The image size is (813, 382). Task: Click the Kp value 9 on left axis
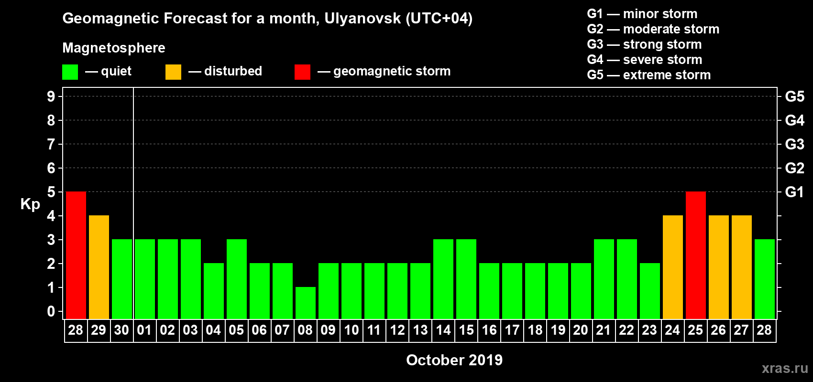[x=51, y=96]
